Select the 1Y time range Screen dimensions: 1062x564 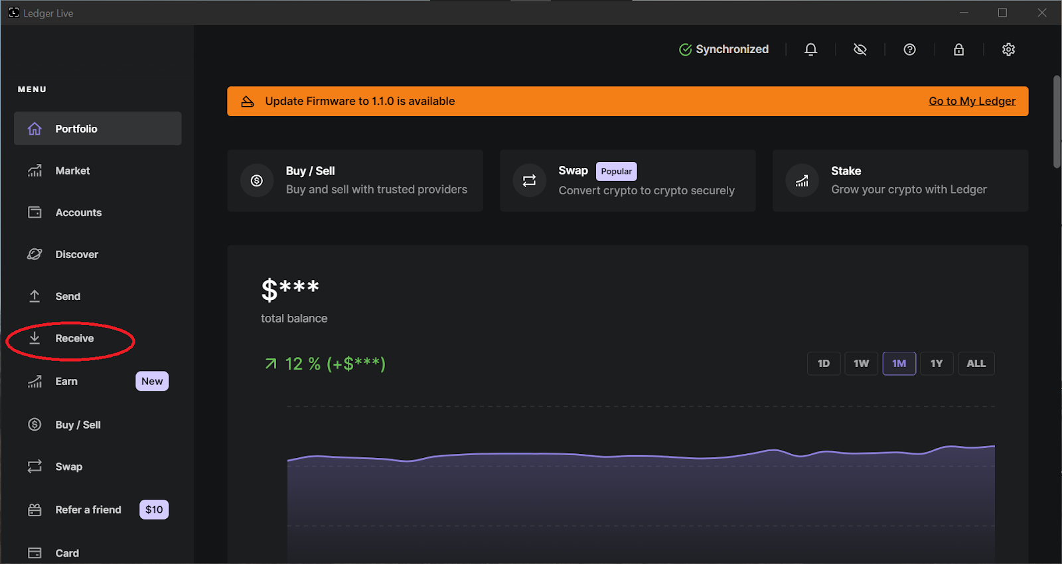(937, 364)
